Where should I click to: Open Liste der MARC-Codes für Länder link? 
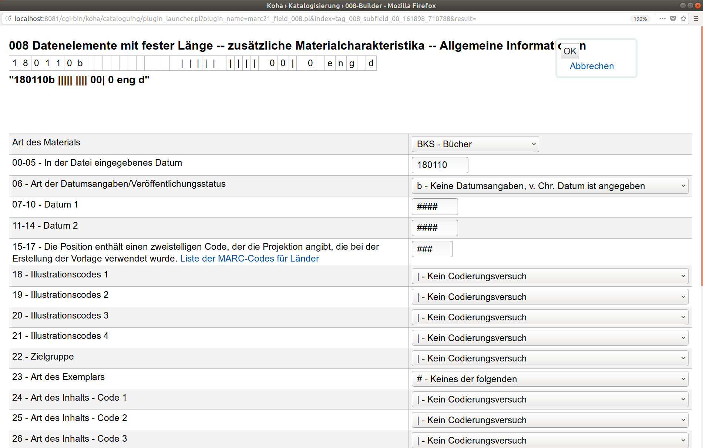249,259
